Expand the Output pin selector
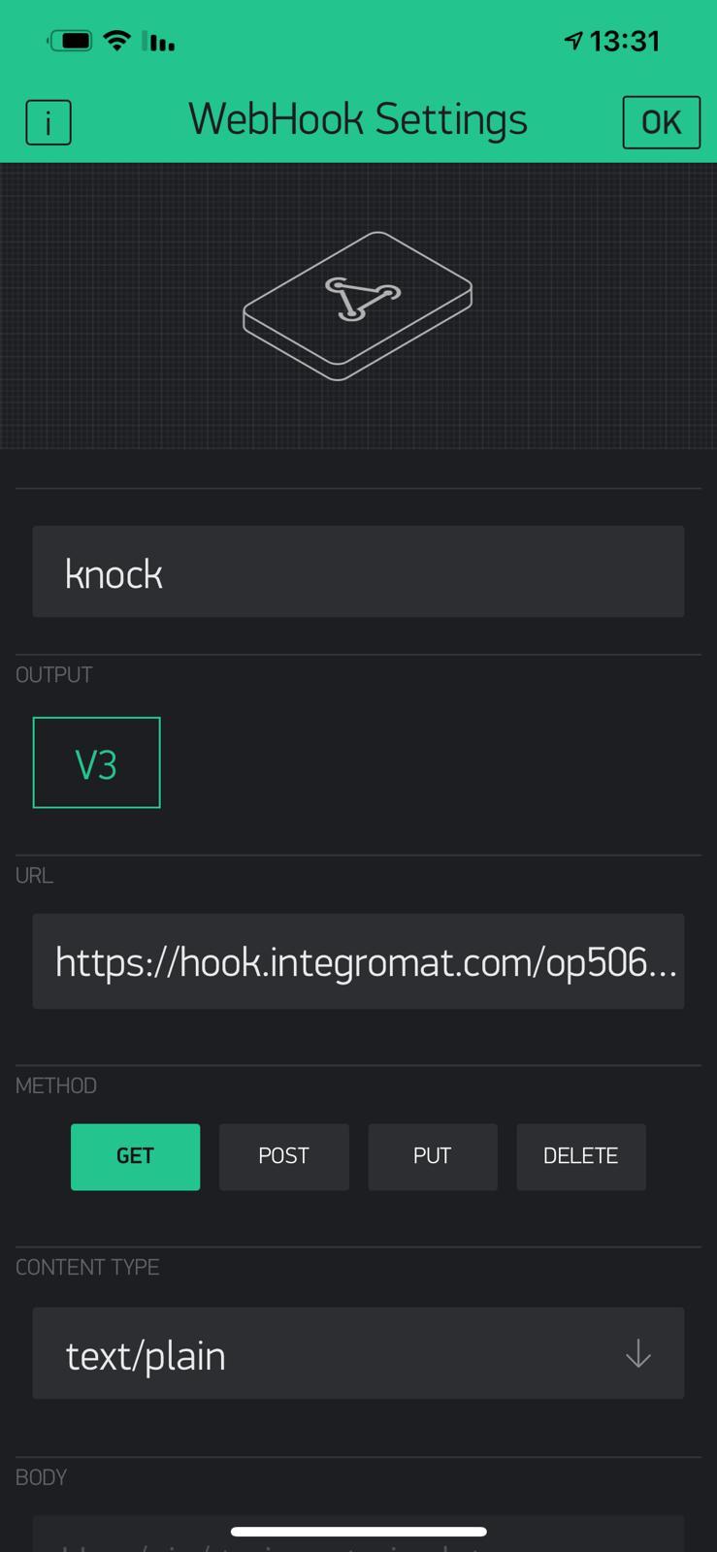The image size is (717, 1552). (x=96, y=762)
